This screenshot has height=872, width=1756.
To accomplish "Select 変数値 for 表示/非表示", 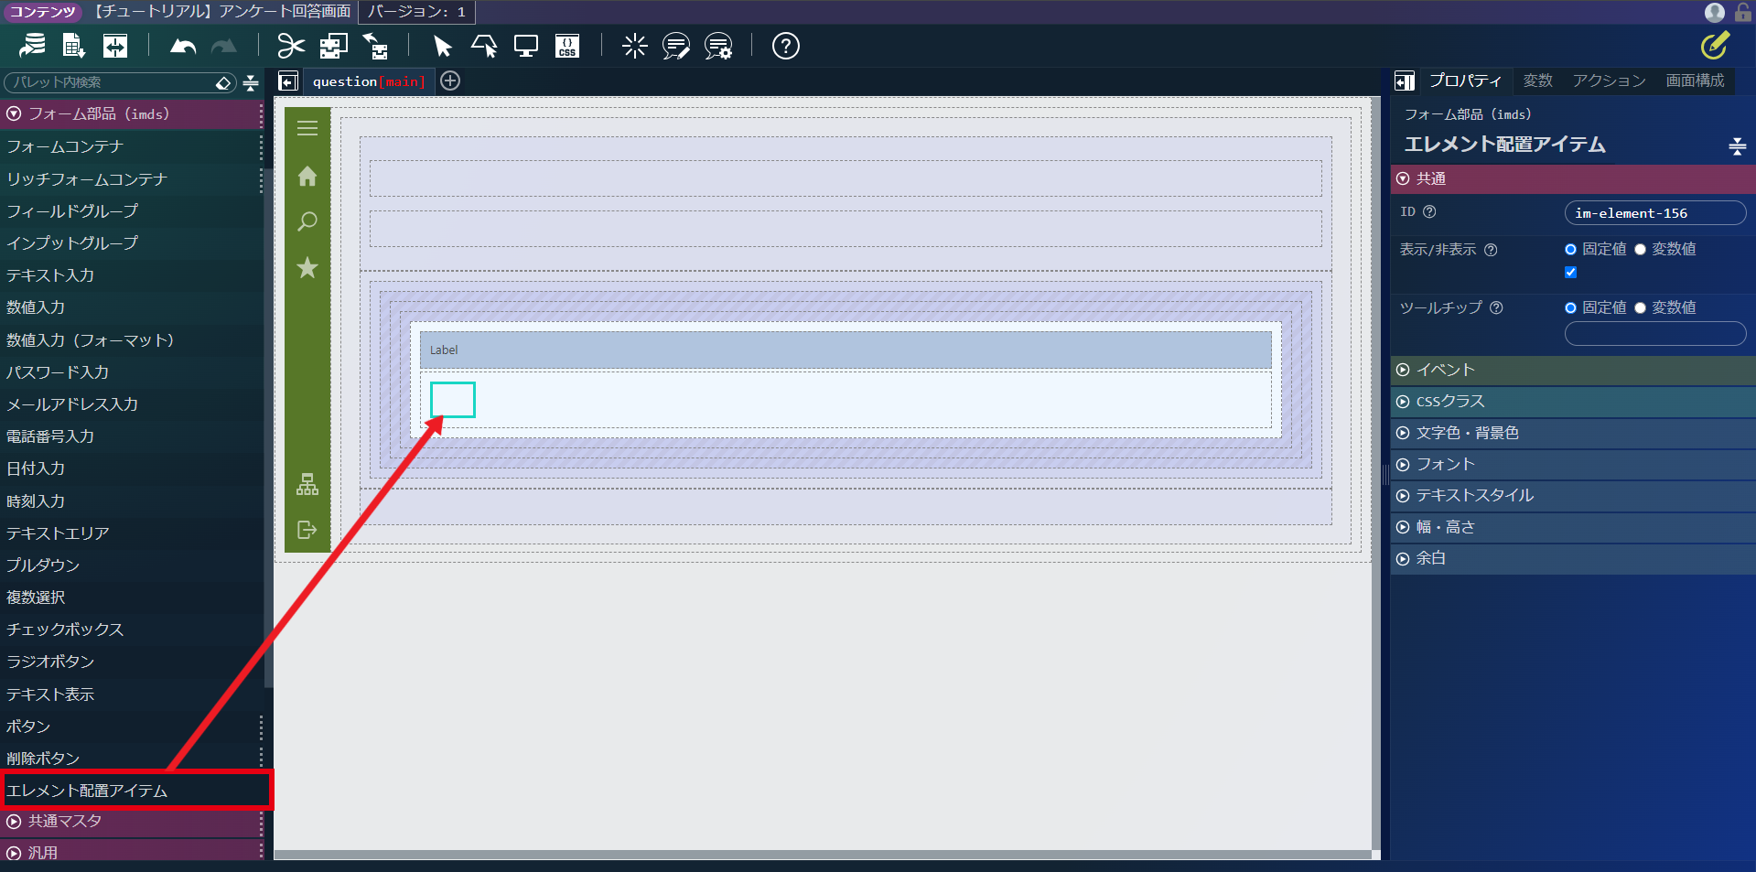I will pos(1640,249).
